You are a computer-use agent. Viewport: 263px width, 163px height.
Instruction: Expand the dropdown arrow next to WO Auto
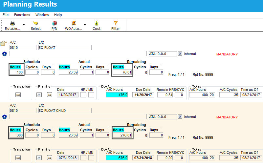(85, 25)
